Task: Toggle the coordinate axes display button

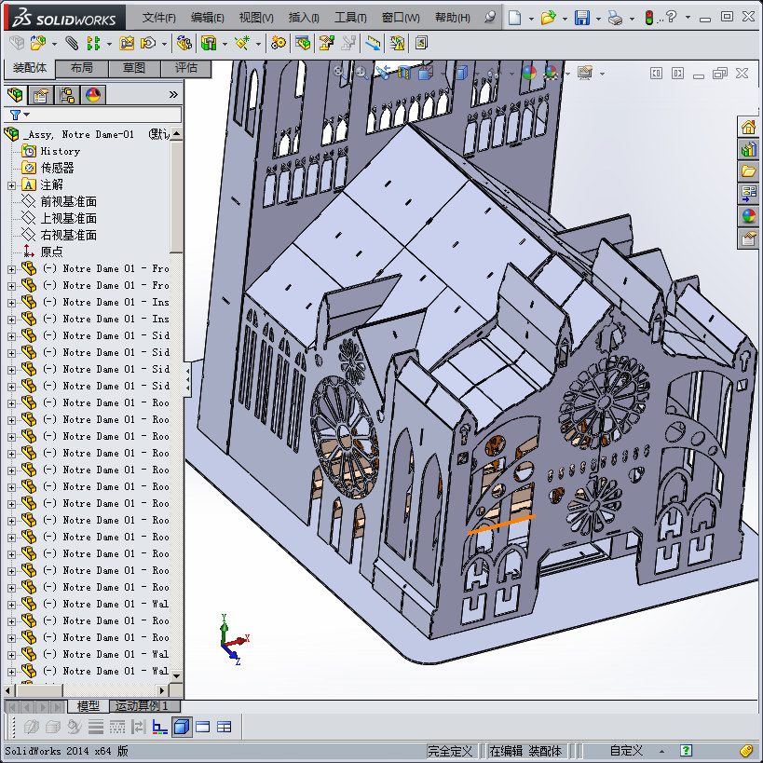Action: [159, 727]
